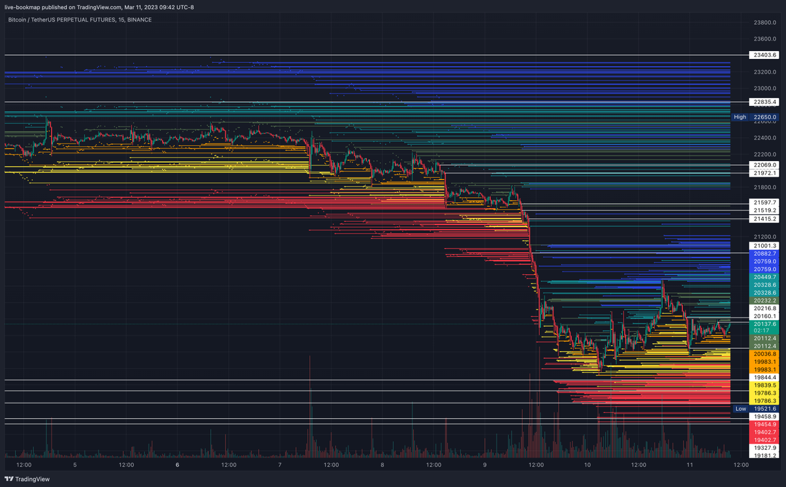Click date 5 on the time axis

point(75,465)
